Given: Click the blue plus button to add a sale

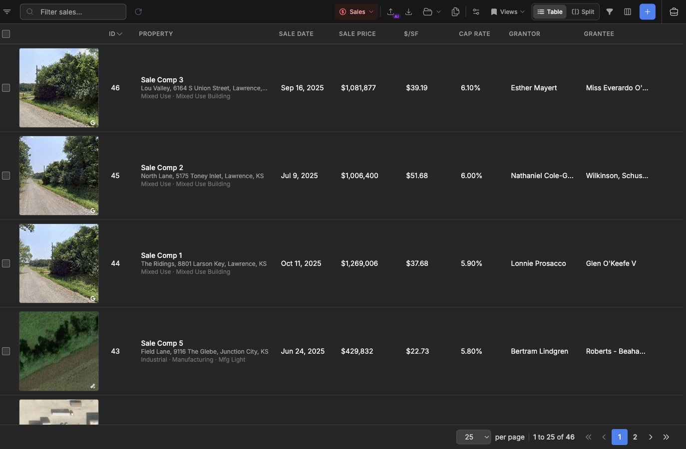Looking at the screenshot, I should pos(648,11).
